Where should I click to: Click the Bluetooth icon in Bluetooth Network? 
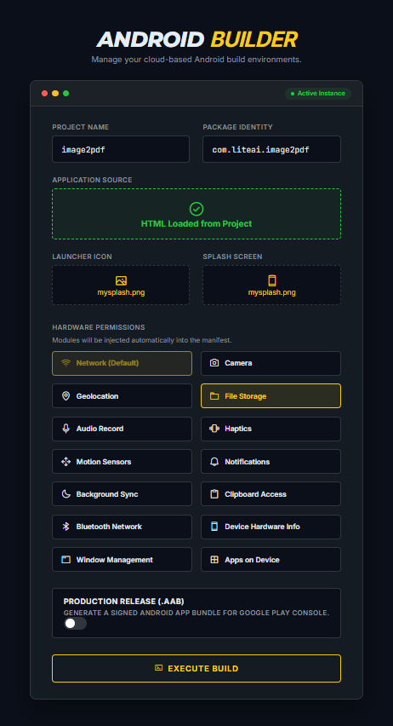[x=65, y=527]
